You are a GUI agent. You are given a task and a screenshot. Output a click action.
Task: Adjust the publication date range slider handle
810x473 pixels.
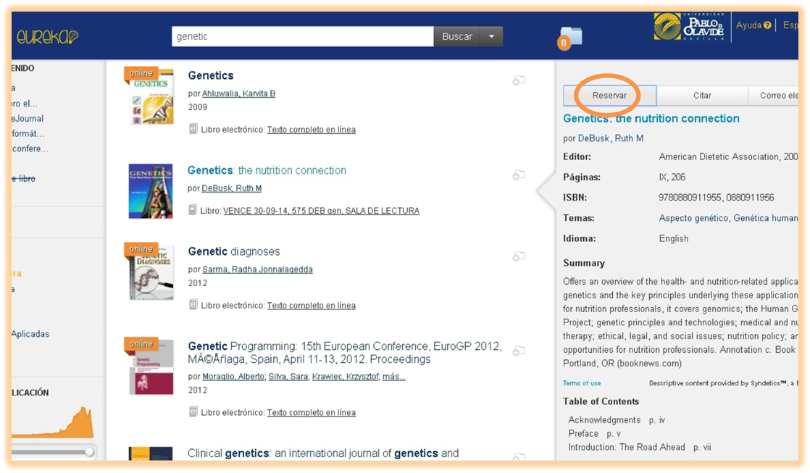tap(89, 452)
